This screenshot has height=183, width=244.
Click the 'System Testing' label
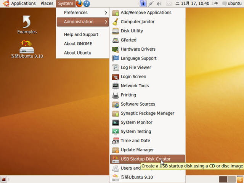[136, 132]
